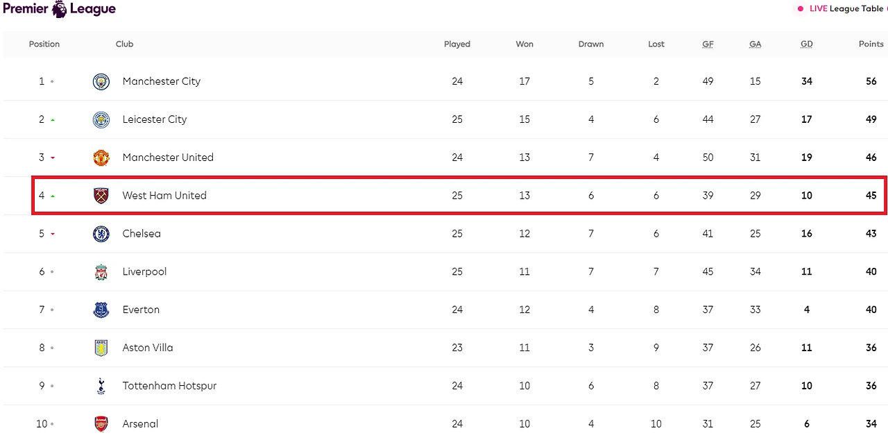Click the Manchester United club crest
This screenshot has height=440, width=888.
point(101,158)
